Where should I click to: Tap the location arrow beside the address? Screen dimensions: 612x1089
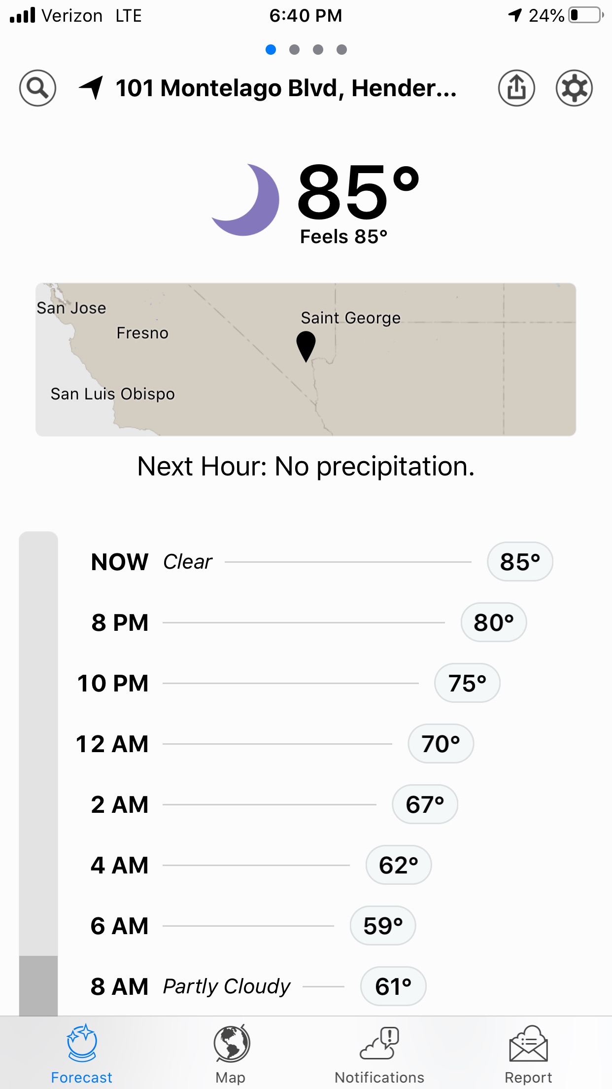click(92, 88)
